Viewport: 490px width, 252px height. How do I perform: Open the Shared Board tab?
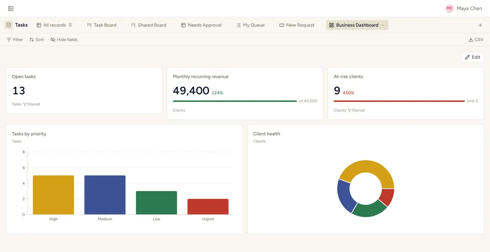[148, 25]
